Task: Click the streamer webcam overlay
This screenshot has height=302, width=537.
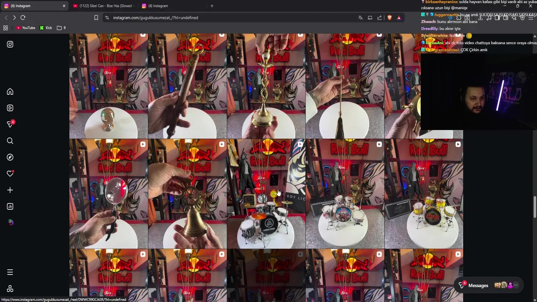Action: point(479,92)
